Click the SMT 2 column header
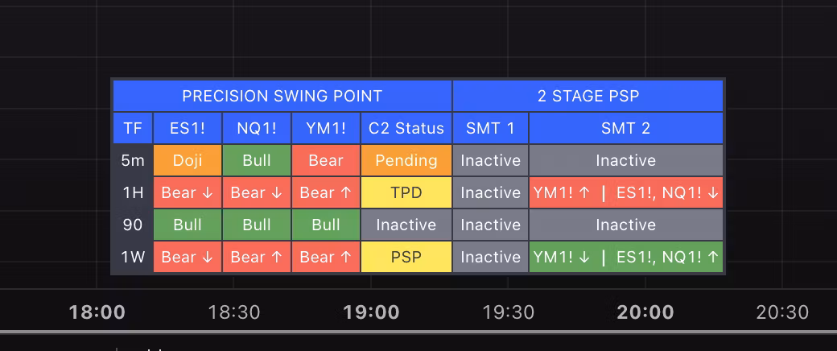This screenshot has height=351, width=837. pyautogui.click(x=625, y=128)
